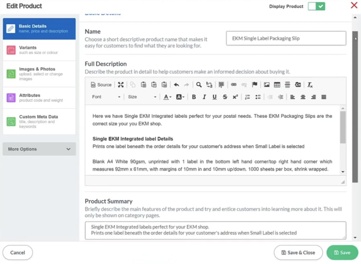Open the Size dropdown
Screen dimensions: 361x264
(x=142, y=97)
